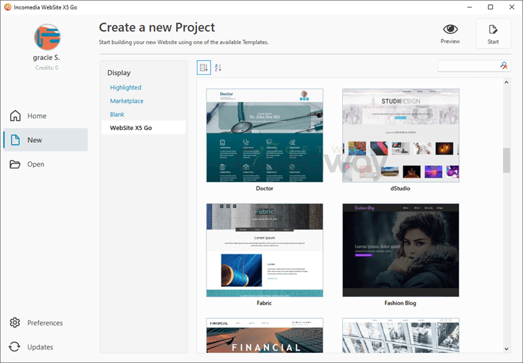Click the Open folder icon
This screenshot has width=523, height=363.
(15, 165)
